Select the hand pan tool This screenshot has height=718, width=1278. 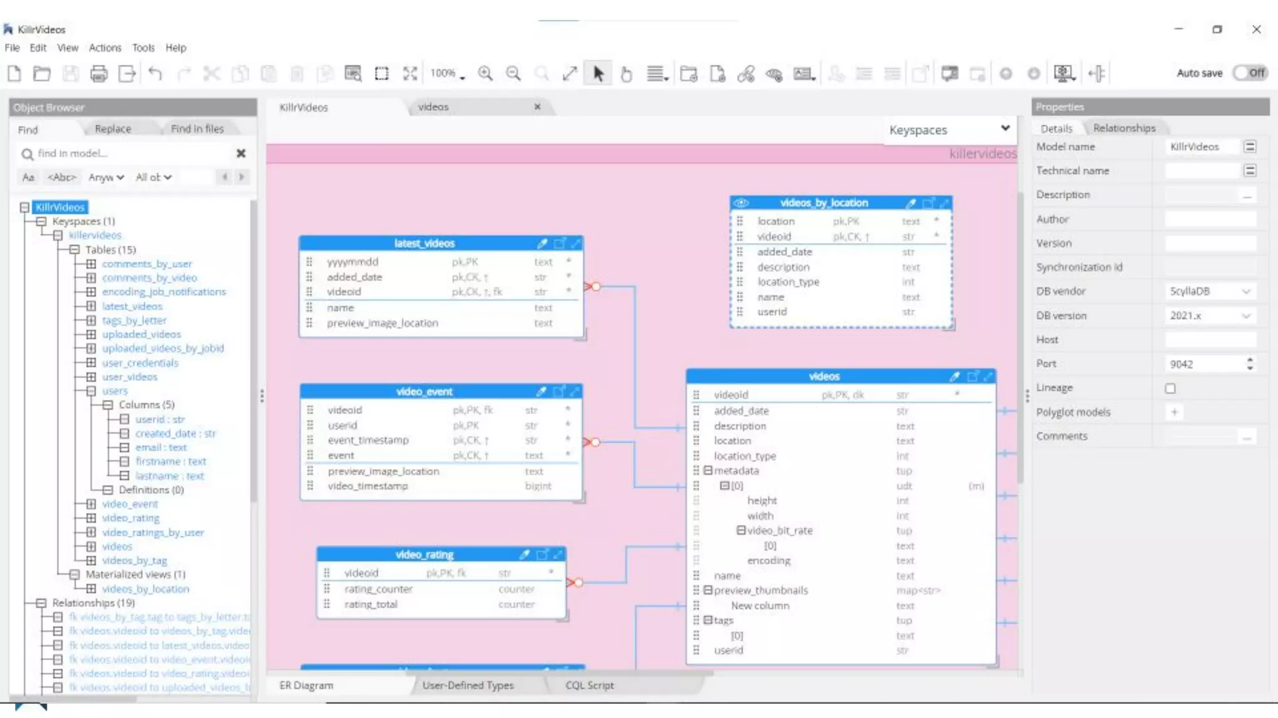click(x=627, y=74)
